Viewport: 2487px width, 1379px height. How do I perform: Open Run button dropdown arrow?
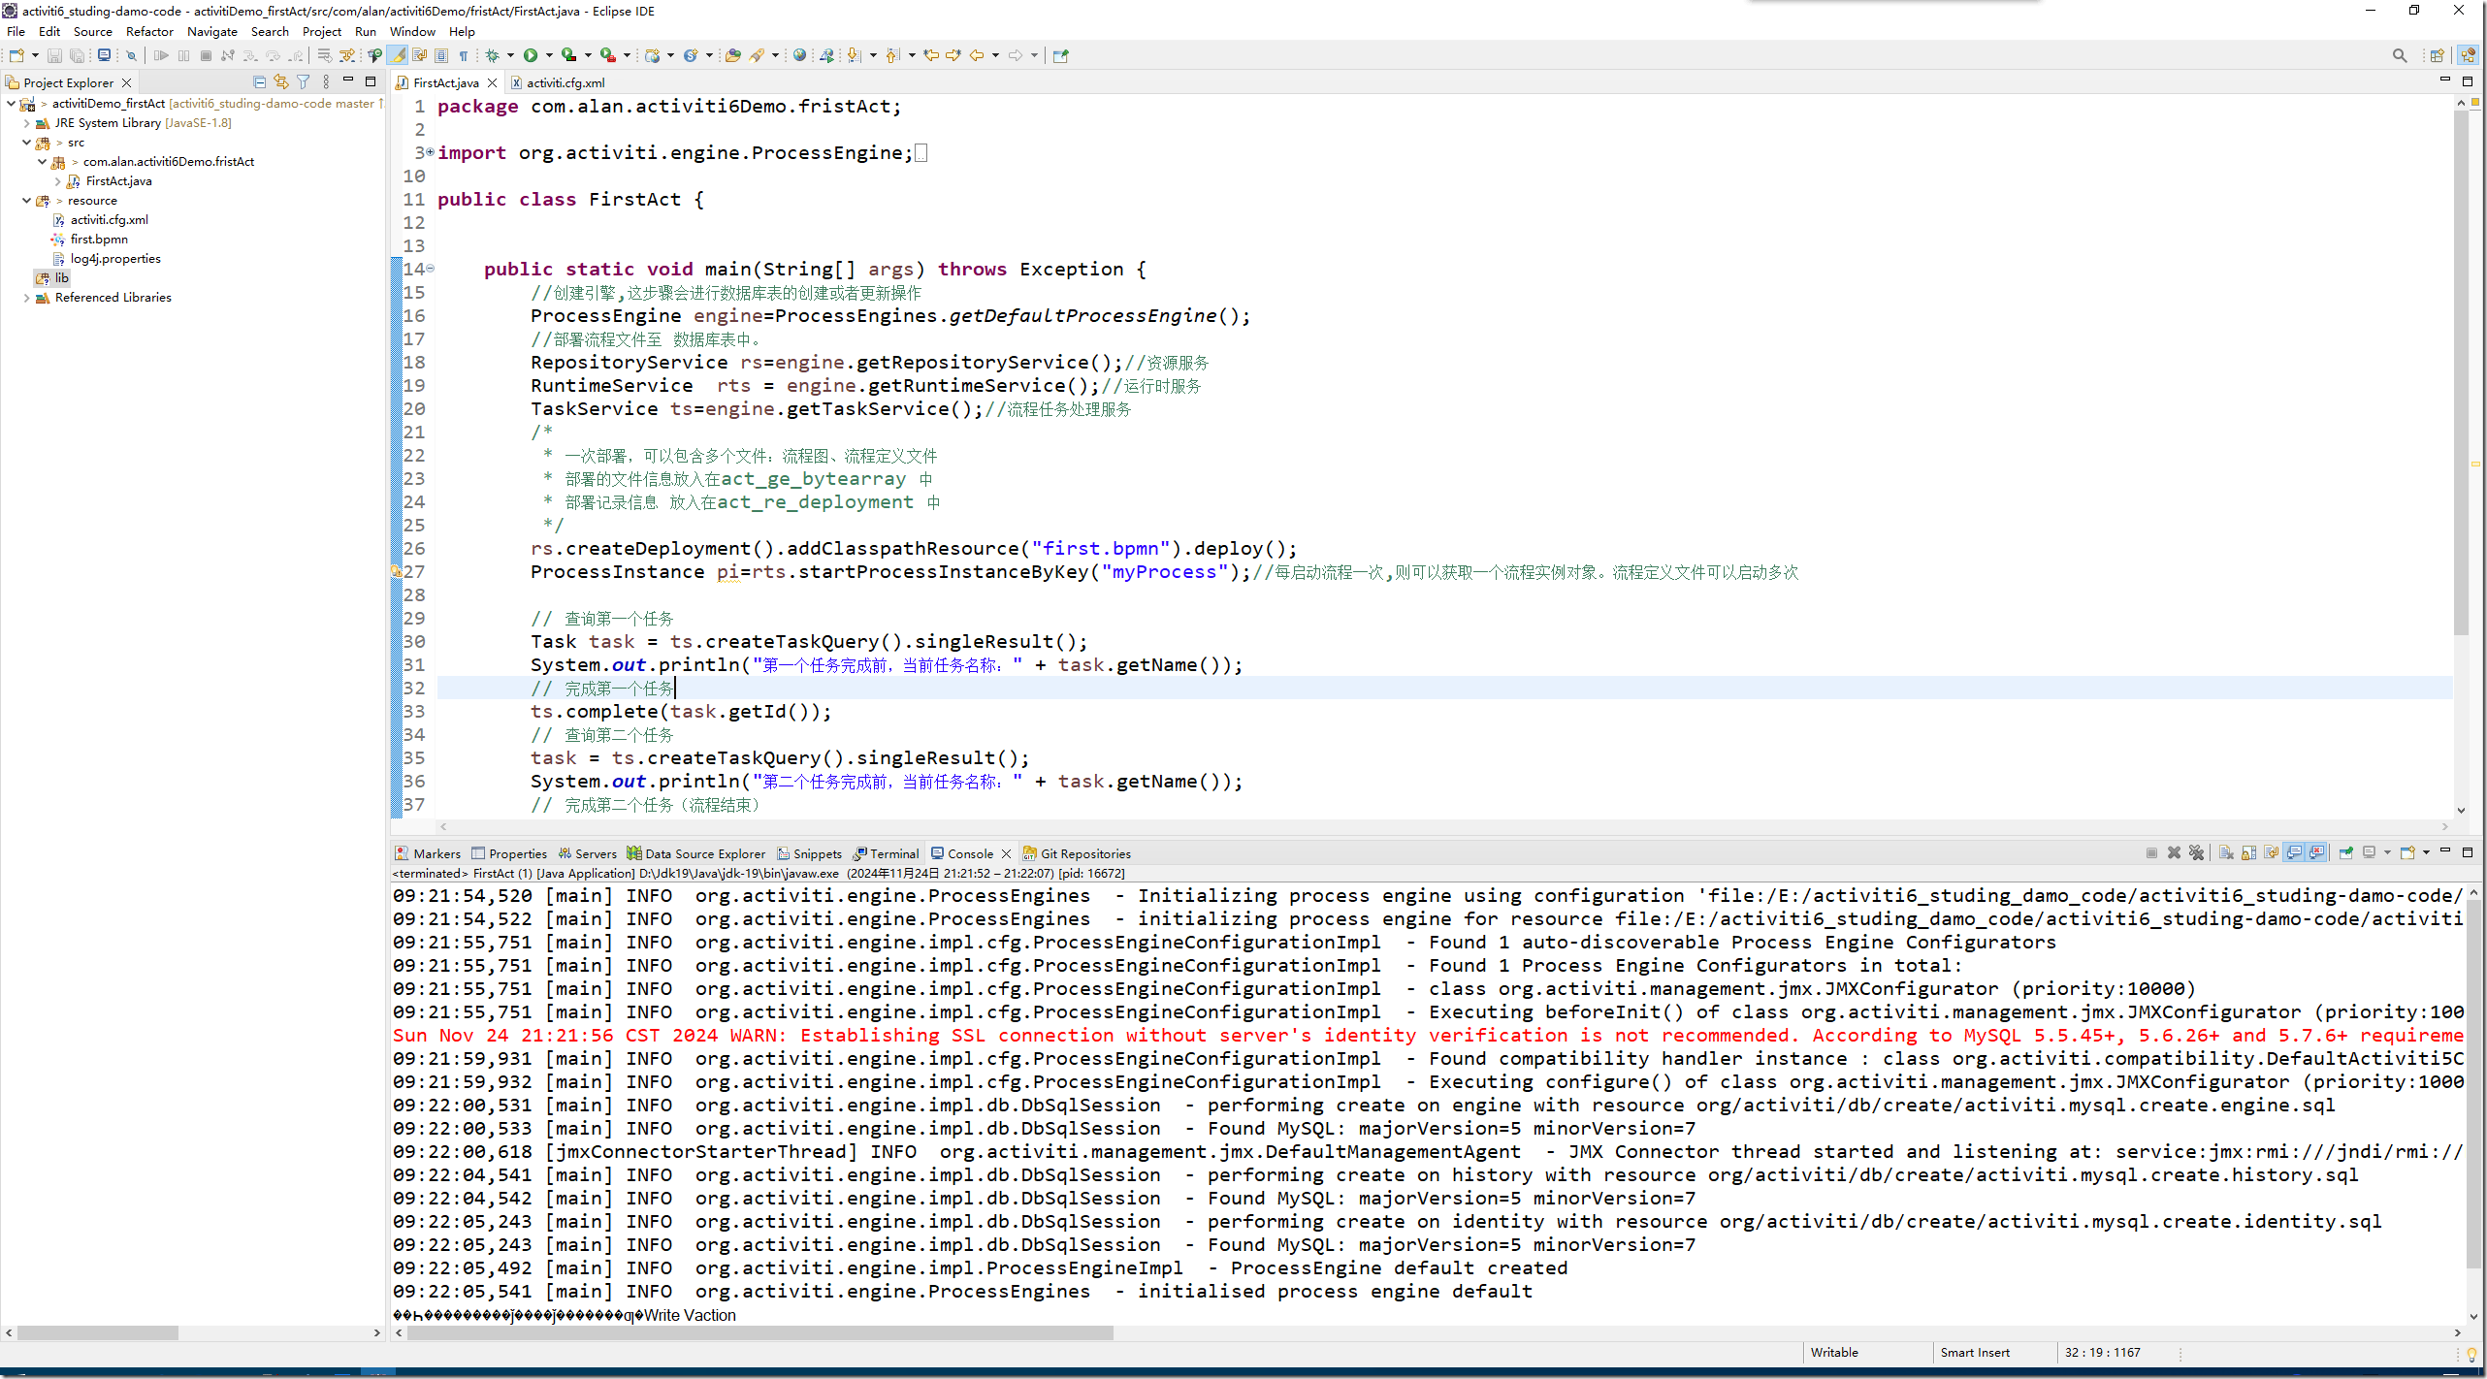tap(549, 55)
